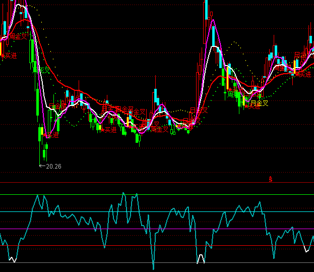Click the white oversold segment at oscillator's far right

(308, 249)
